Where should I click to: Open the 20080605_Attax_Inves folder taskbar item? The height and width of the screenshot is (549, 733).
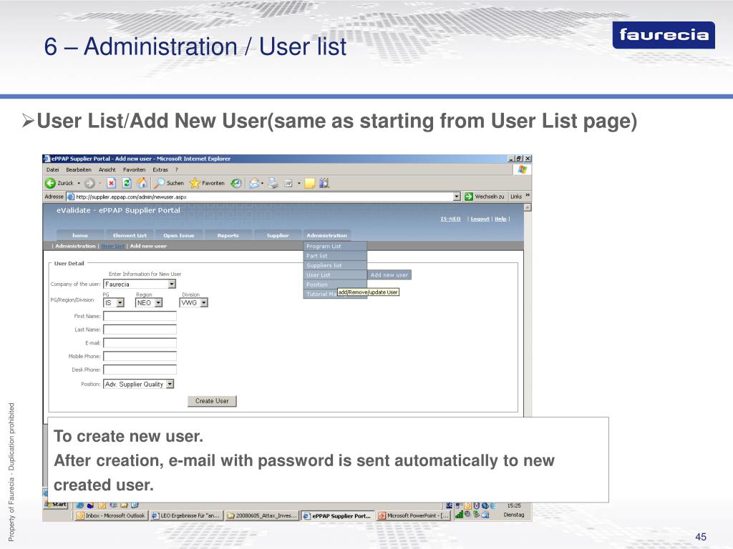click(x=262, y=516)
